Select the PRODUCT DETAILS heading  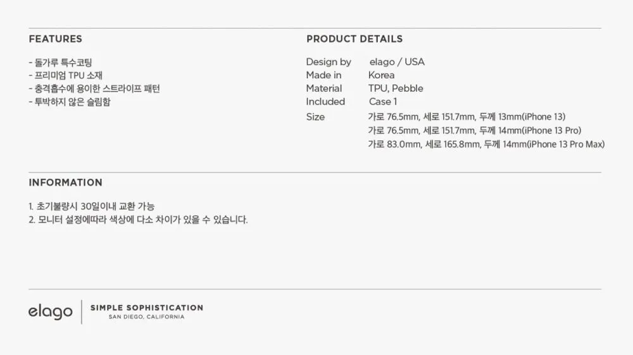point(354,39)
